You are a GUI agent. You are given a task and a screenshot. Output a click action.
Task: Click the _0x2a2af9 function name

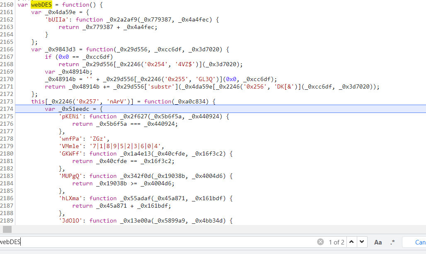pyautogui.click(x=122, y=20)
